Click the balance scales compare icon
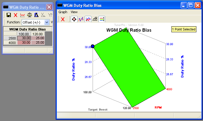The image size is (203, 121). 29,15
